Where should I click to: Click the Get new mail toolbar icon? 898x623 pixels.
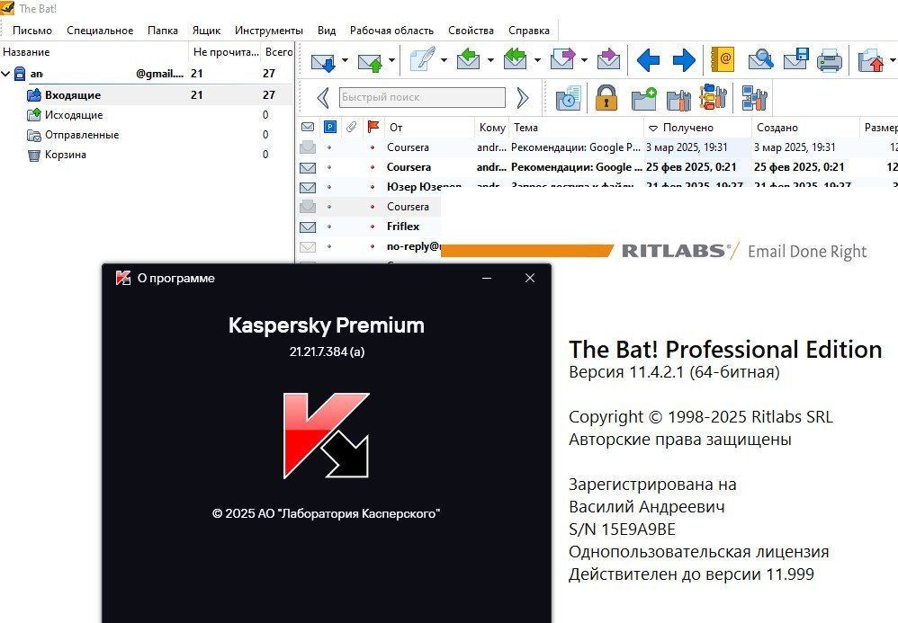(323, 60)
